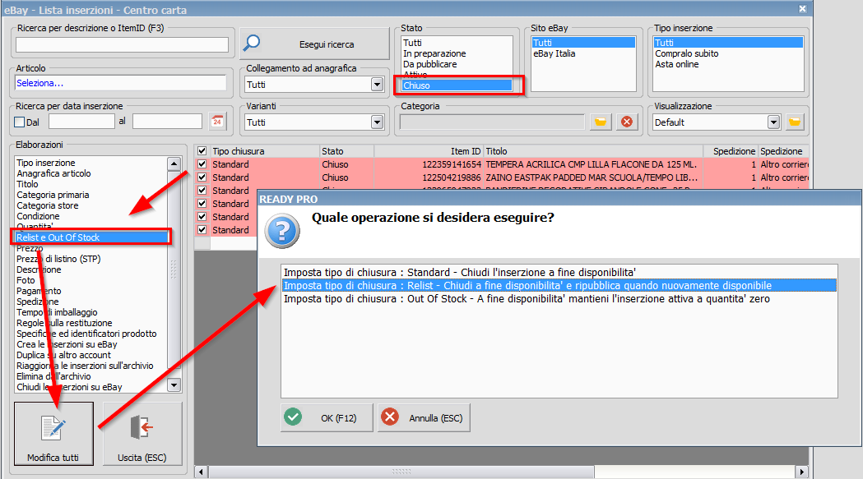Click grid horizontal scrollbar left arrow
Viewport: 863px width, 479px height.
coord(202,472)
